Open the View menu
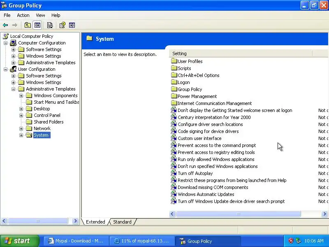329x247 pixels. [x=40, y=15]
